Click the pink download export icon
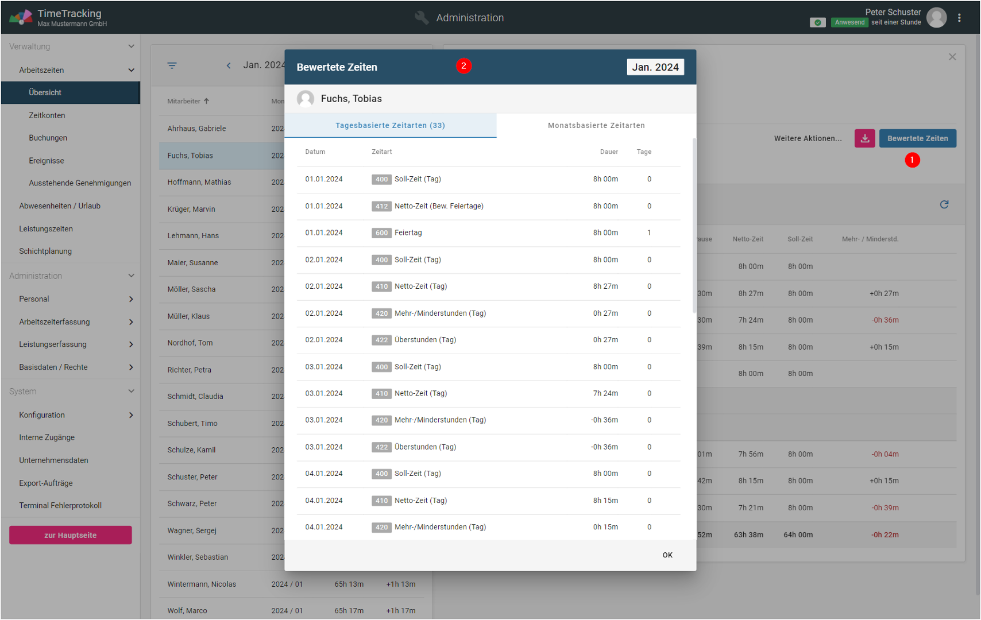 coord(864,138)
